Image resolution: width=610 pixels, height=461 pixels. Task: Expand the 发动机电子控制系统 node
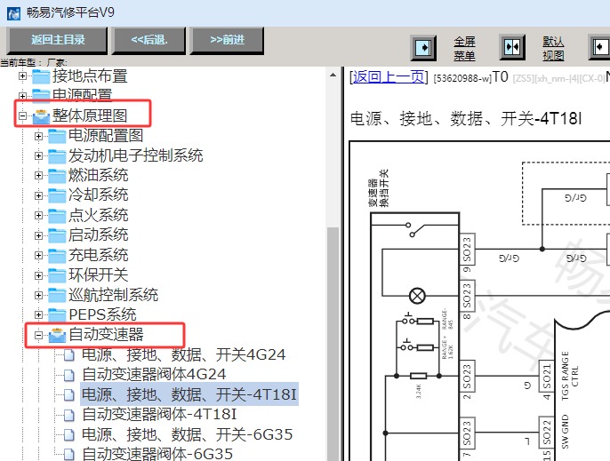pos(38,155)
